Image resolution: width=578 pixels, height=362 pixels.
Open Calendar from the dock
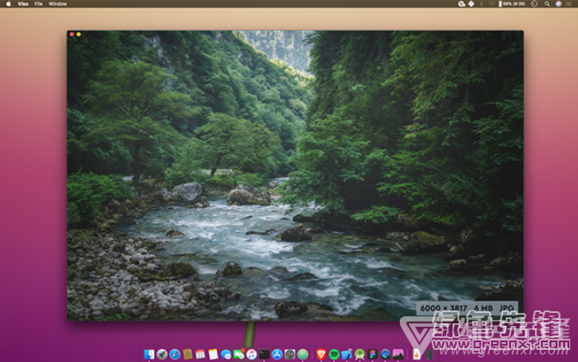pos(200,353)
